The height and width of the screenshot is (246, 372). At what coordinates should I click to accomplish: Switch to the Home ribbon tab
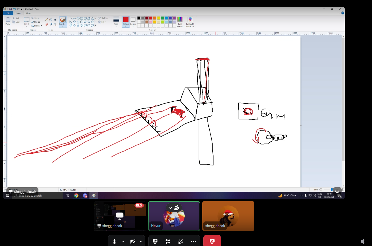click(18, 13)
